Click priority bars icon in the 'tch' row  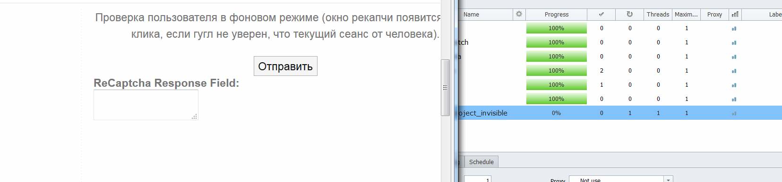734,42
